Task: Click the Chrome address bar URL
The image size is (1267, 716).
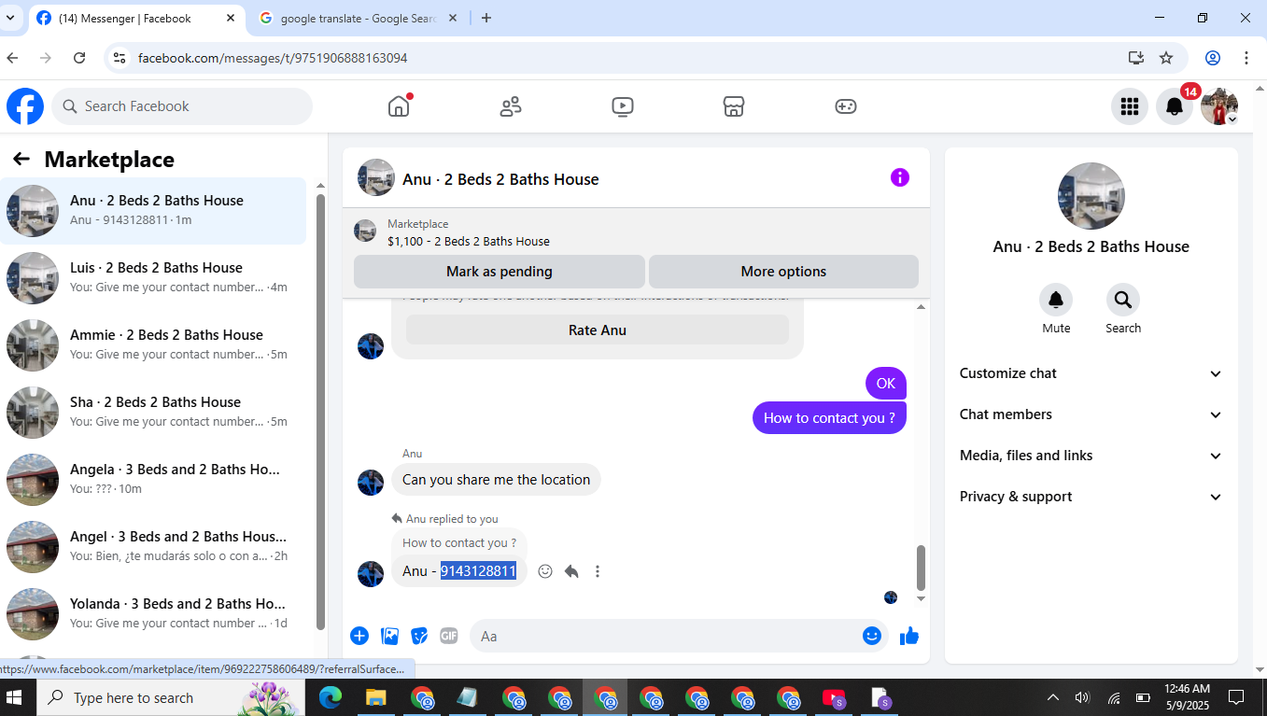Action: coord(273,58)
